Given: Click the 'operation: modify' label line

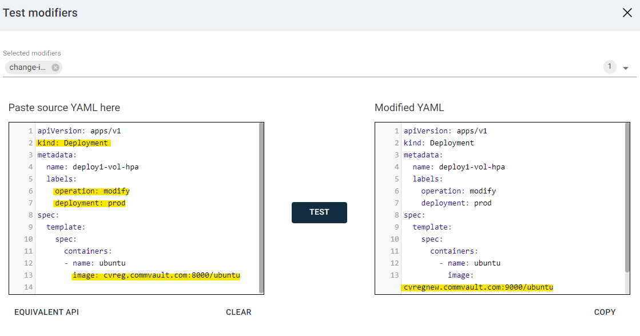Looking at the screenshot, I should click(x=91, y=191).
